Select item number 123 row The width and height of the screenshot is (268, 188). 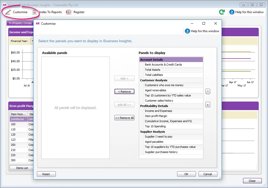(22, 140)
